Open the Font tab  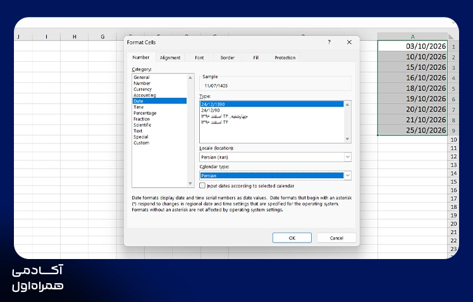199,57
